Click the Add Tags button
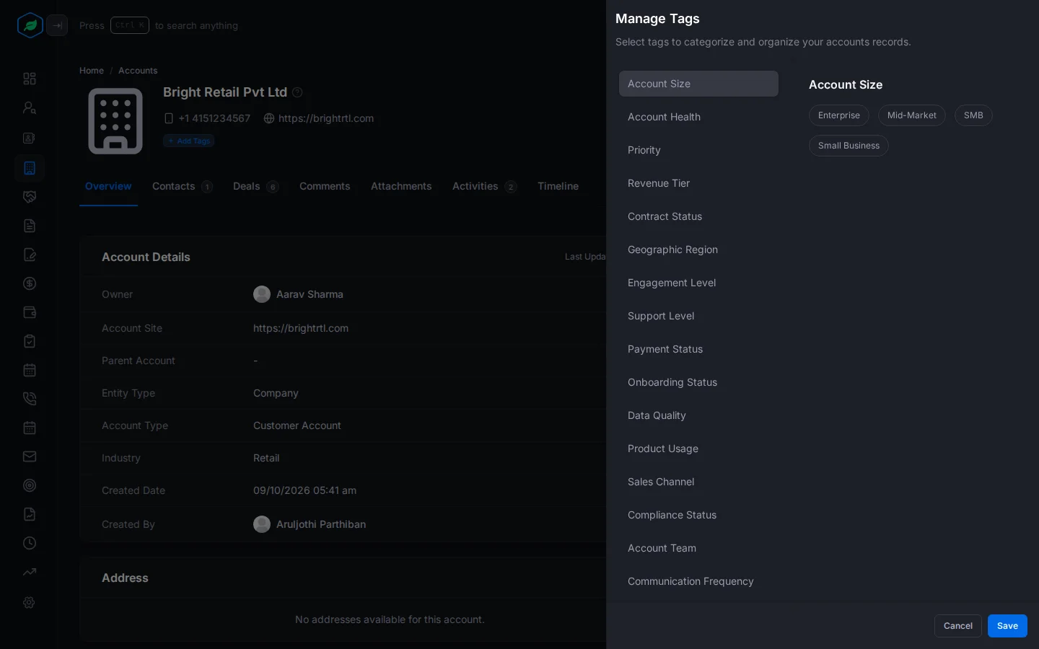Image resolution: width=1039 pixels, height=649 pixels. [x=188, y=141]
